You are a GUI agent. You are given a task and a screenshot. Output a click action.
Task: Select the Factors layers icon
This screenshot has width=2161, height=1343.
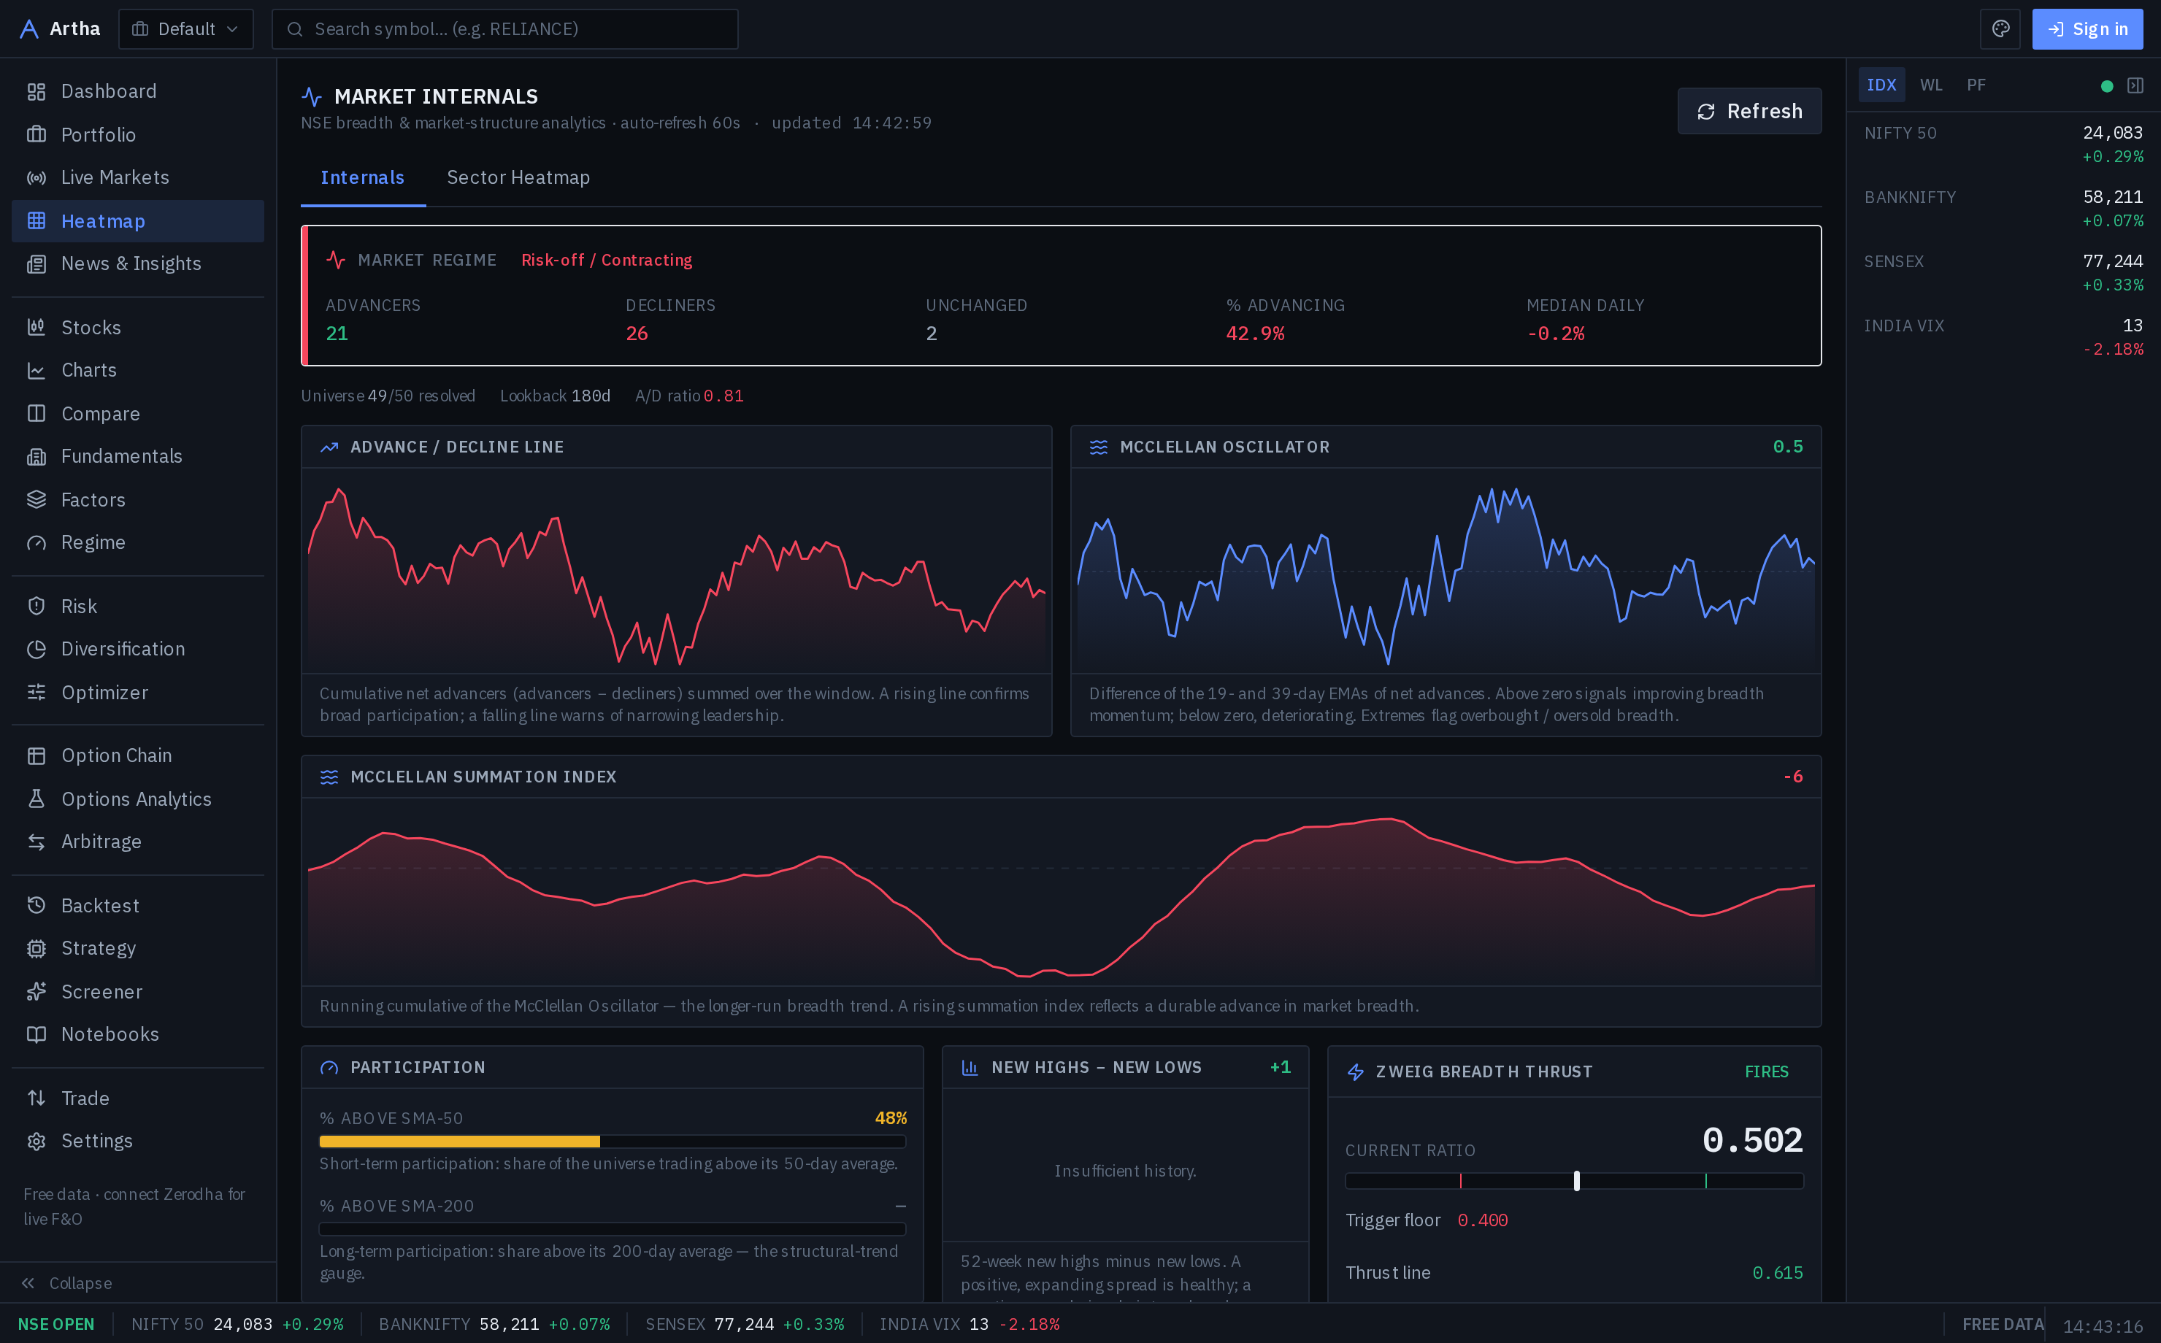click(x=37, y=500)
